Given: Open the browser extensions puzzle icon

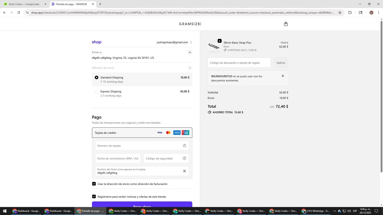Looking at the screenshot, I should (350, 12).
